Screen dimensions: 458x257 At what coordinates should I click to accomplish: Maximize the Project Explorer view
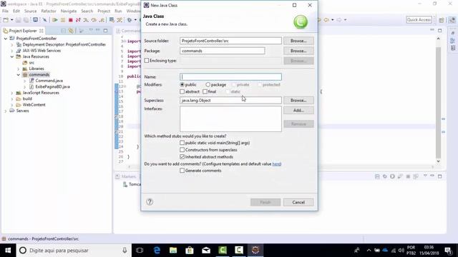(x=105, y=30)
